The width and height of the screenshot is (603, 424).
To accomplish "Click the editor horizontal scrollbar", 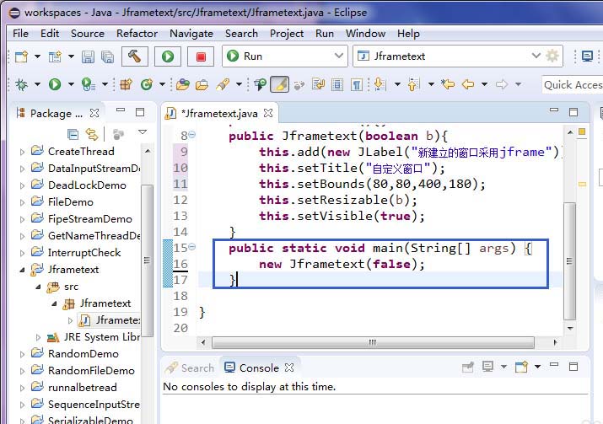I will tap(371, 343).
